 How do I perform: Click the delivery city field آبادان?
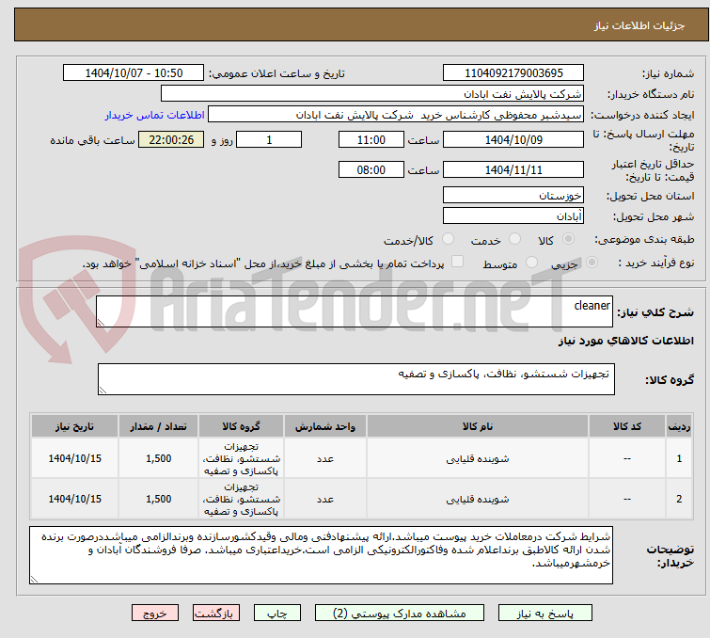[x=513, y=215]
